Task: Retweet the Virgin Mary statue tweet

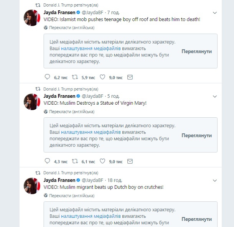Action: 75,161
